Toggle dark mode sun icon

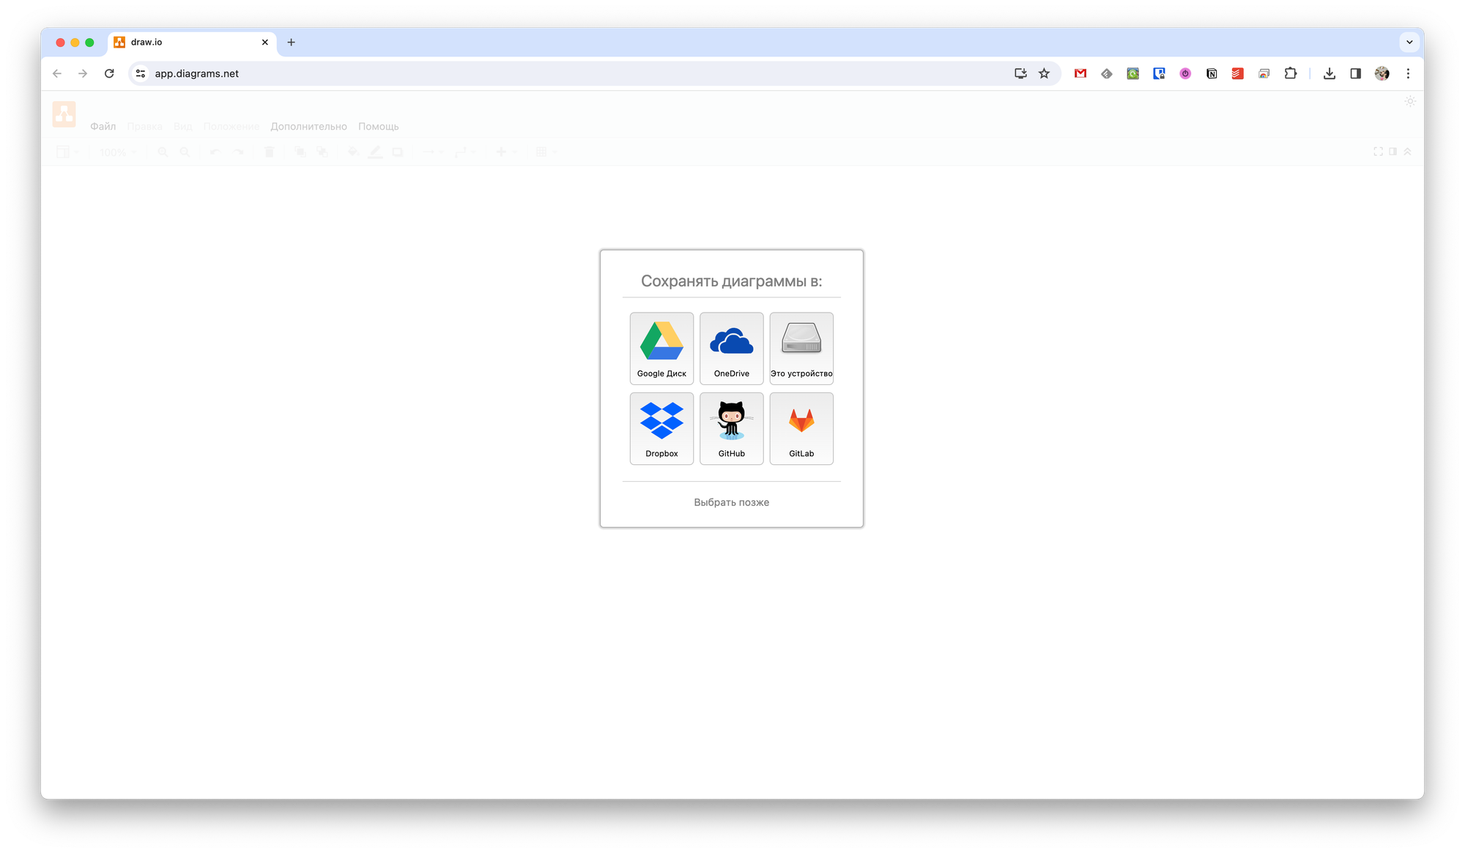click(1410, 102)
